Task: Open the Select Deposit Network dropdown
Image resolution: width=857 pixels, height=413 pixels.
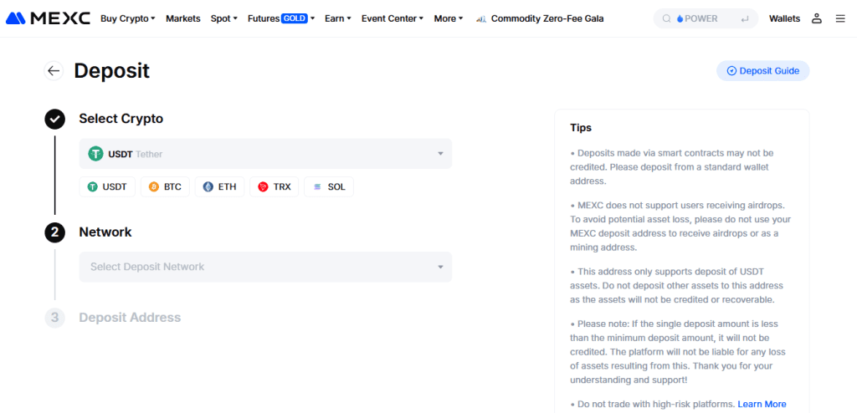Action: coord(265,268)
